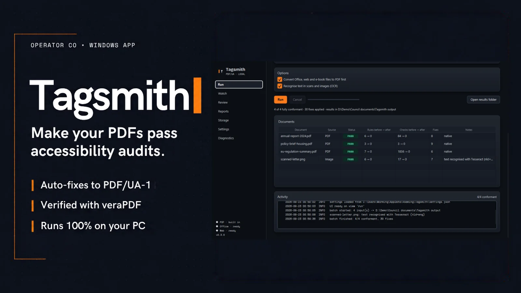Click fixes count 8 for annual-report-2024.pdf
This screenshot has width=521, height=293.
point(432,136)
